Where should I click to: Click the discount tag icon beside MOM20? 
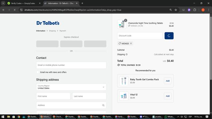pyautogui.click(x=120, y=43)
